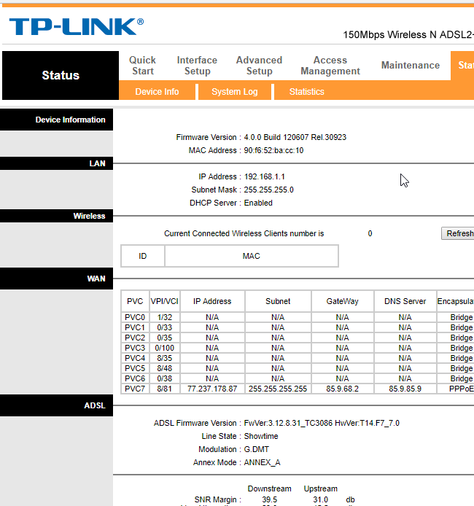Open the System Log sub-tab

pos(235,92)
